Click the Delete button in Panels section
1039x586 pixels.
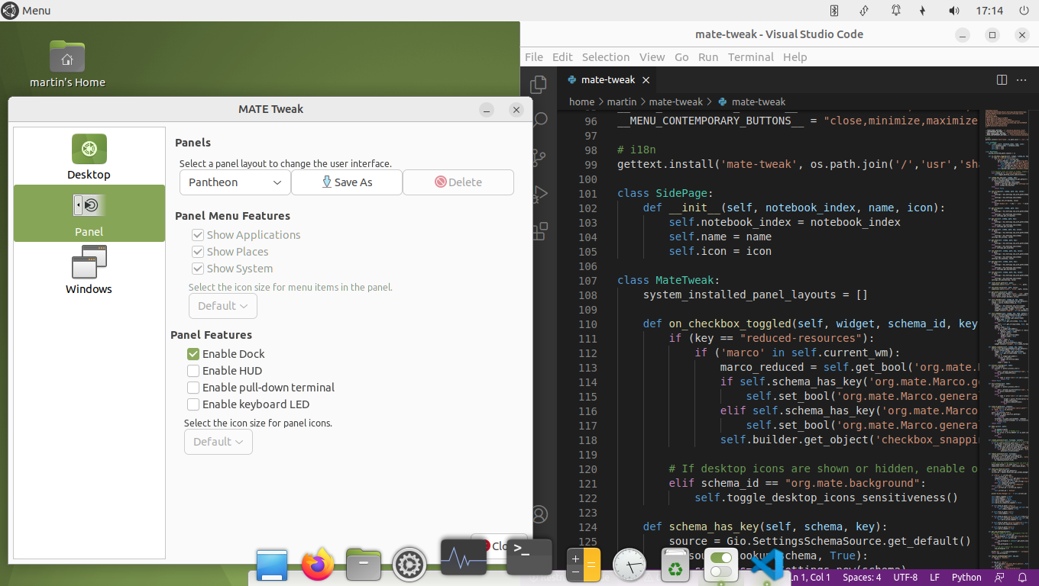(x=458, y=182)
